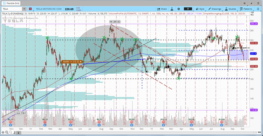Click the zoom out magnifier icon
Viewport: 263px width, 136px height.
[11, 133]
